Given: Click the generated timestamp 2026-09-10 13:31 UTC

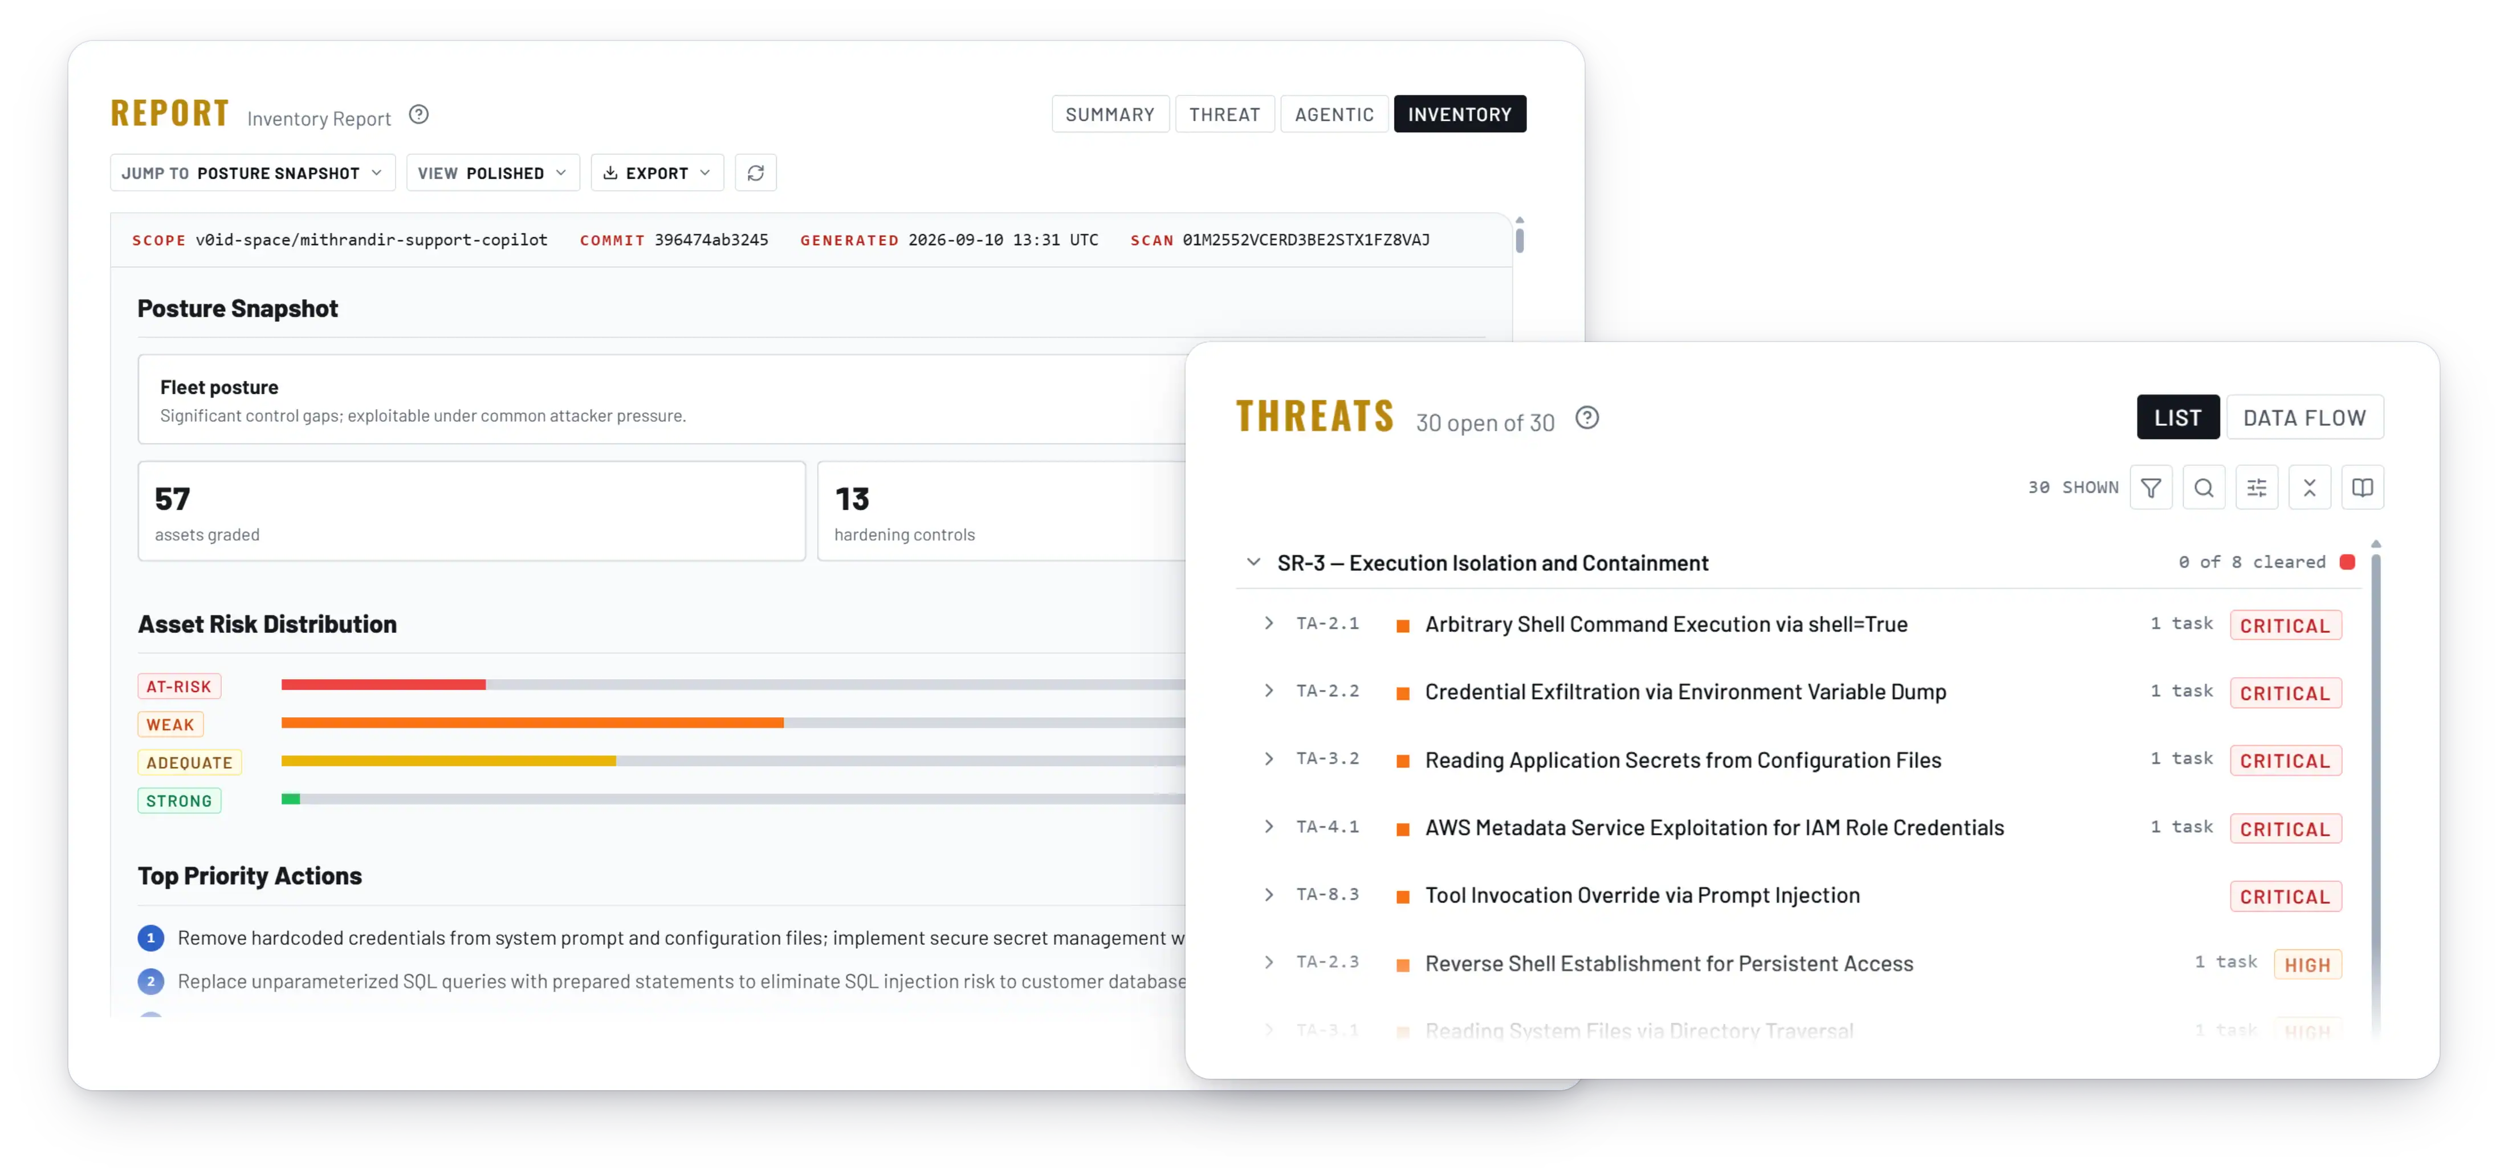Looking at the screenshot, I should 1003,239.
